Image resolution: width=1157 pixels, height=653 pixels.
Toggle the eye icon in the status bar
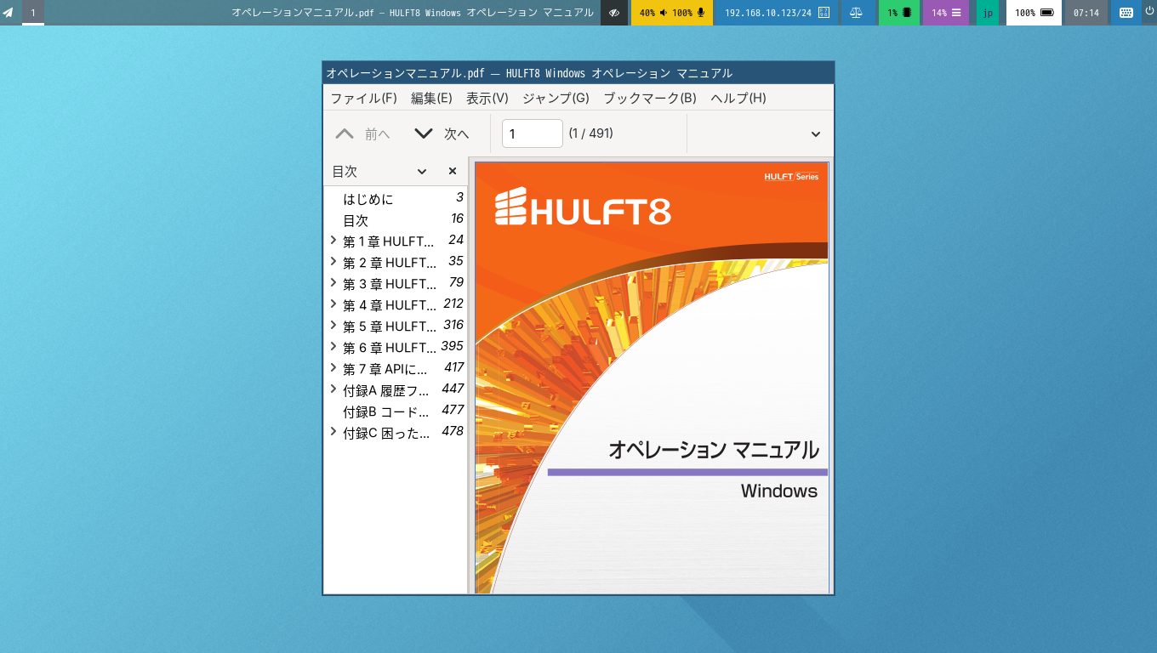(614, 13)
